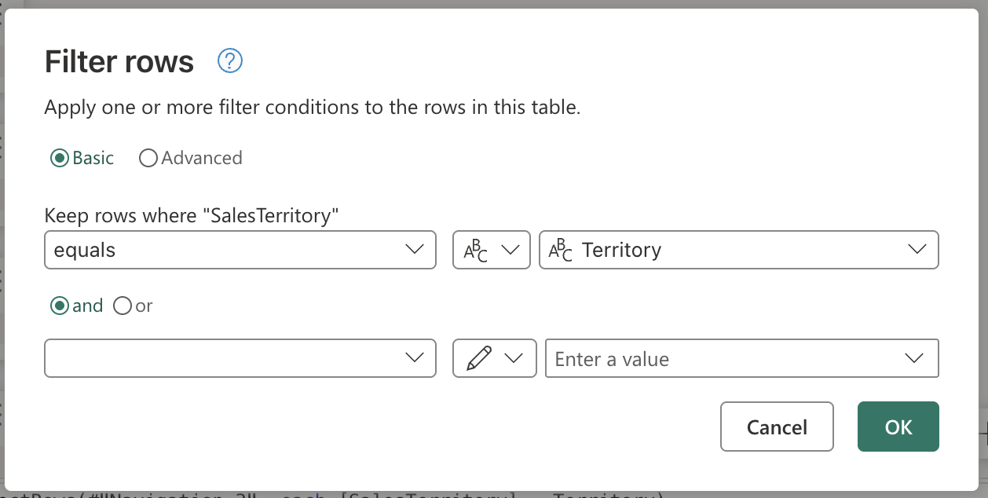Screen dimensions: 988x498
Task: Click OK to apply the filter
Action: point(898,427)
